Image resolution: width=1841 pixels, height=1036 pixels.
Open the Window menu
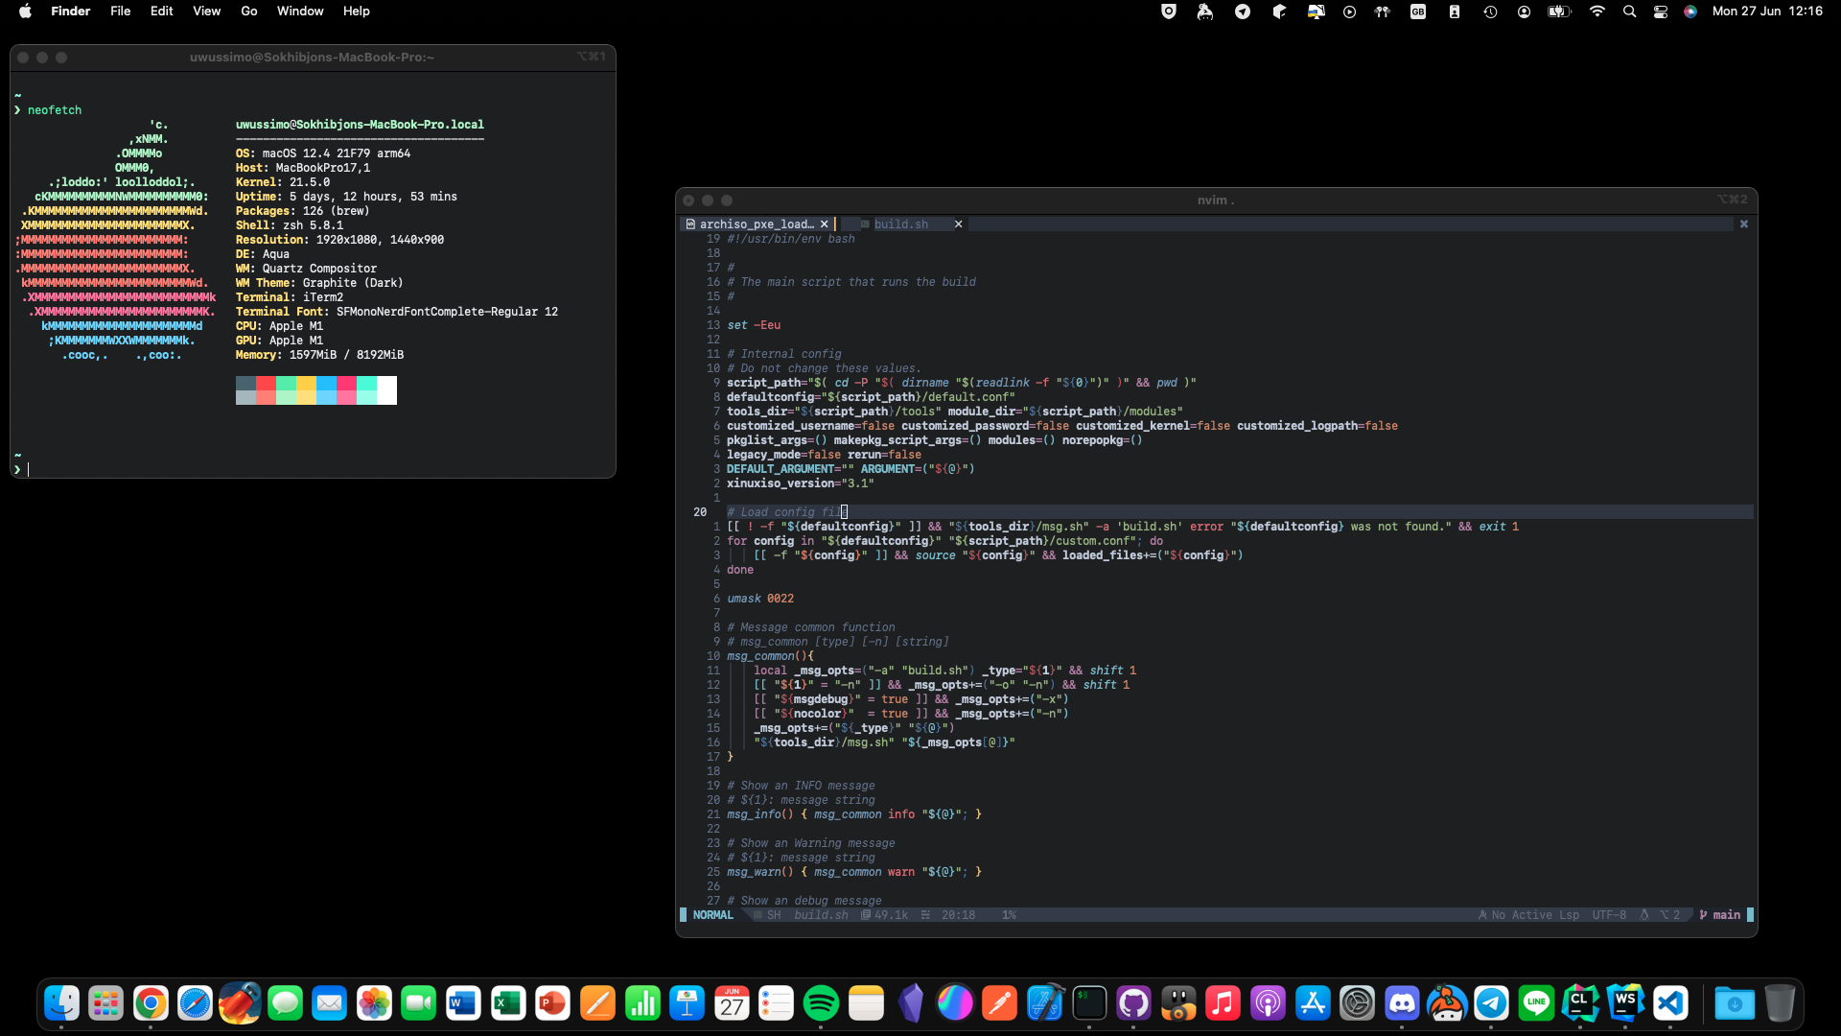[300, 12]
